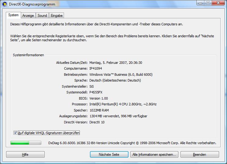Screen dimensions: 227x164
Task: Click the computer name IP41094
Action: pyautogui.click(x=95, y=68)
